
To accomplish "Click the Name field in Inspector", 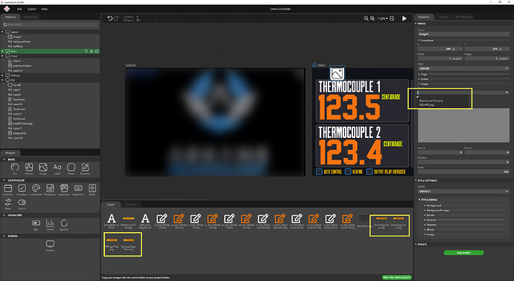I will pos(463,34).
